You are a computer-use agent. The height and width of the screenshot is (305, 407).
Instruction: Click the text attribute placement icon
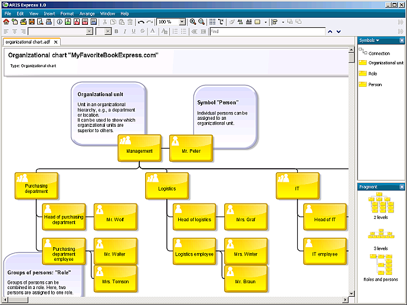(249, 22)
